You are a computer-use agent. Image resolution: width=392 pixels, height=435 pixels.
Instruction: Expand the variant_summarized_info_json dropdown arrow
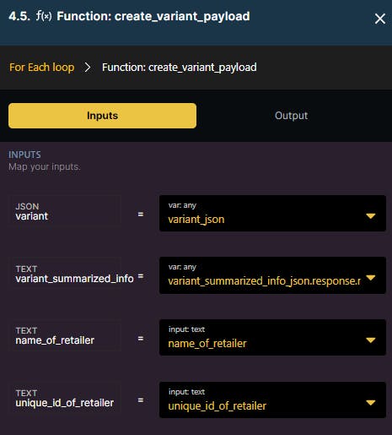tap(371, 278)
